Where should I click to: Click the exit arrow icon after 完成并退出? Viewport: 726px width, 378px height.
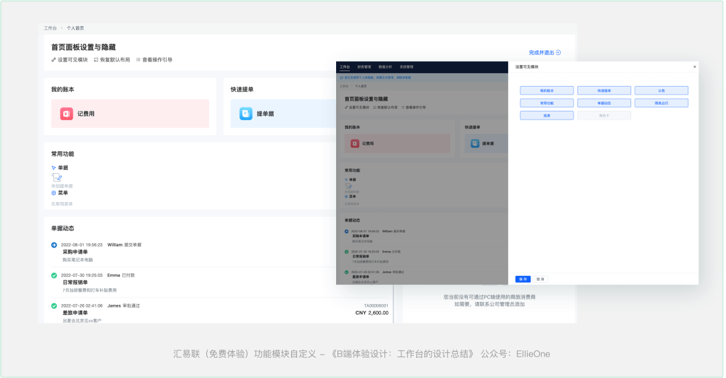point(559,52)
